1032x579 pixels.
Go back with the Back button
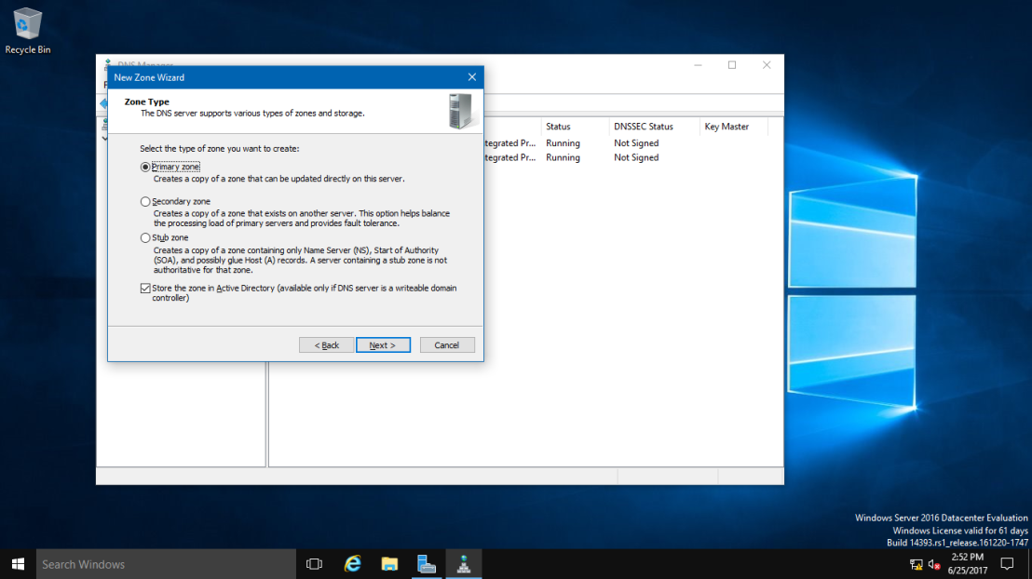point(326,345)
